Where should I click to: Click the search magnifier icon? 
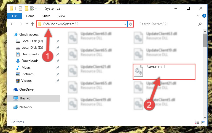pos(200,24)
